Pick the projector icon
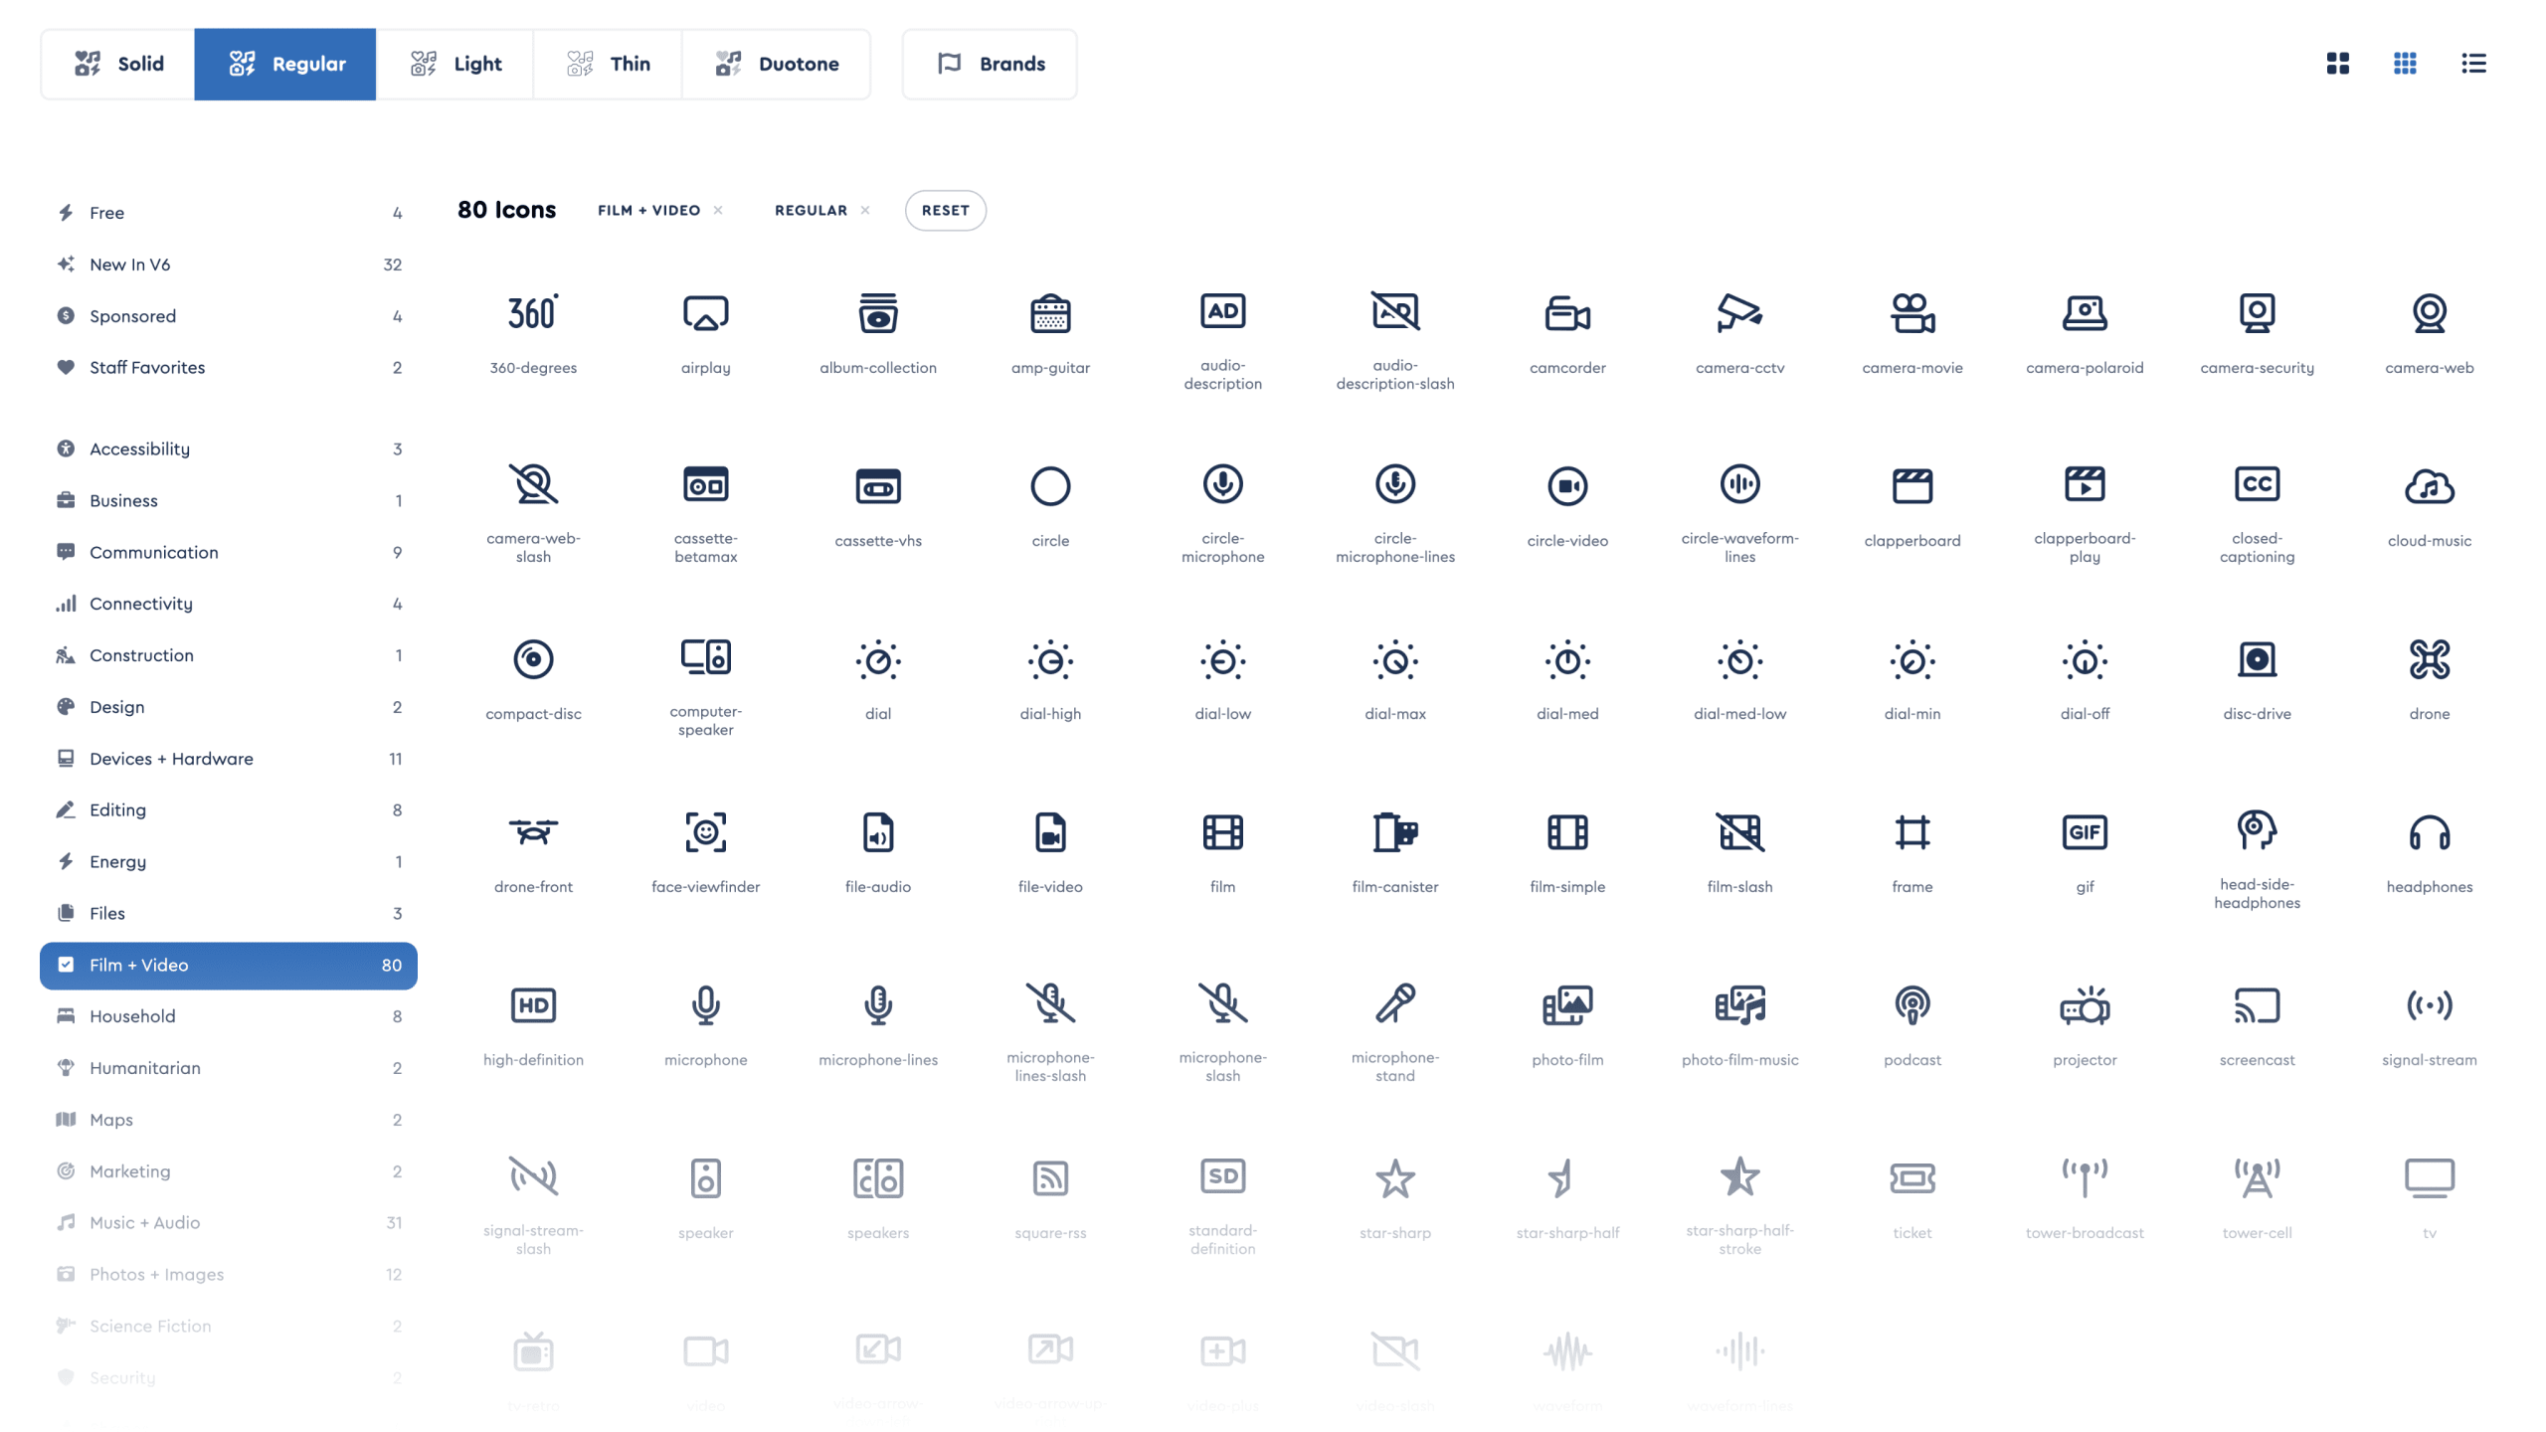The width and height of the screenshot is (2546, 1432). click(x=2084, y=1006)
